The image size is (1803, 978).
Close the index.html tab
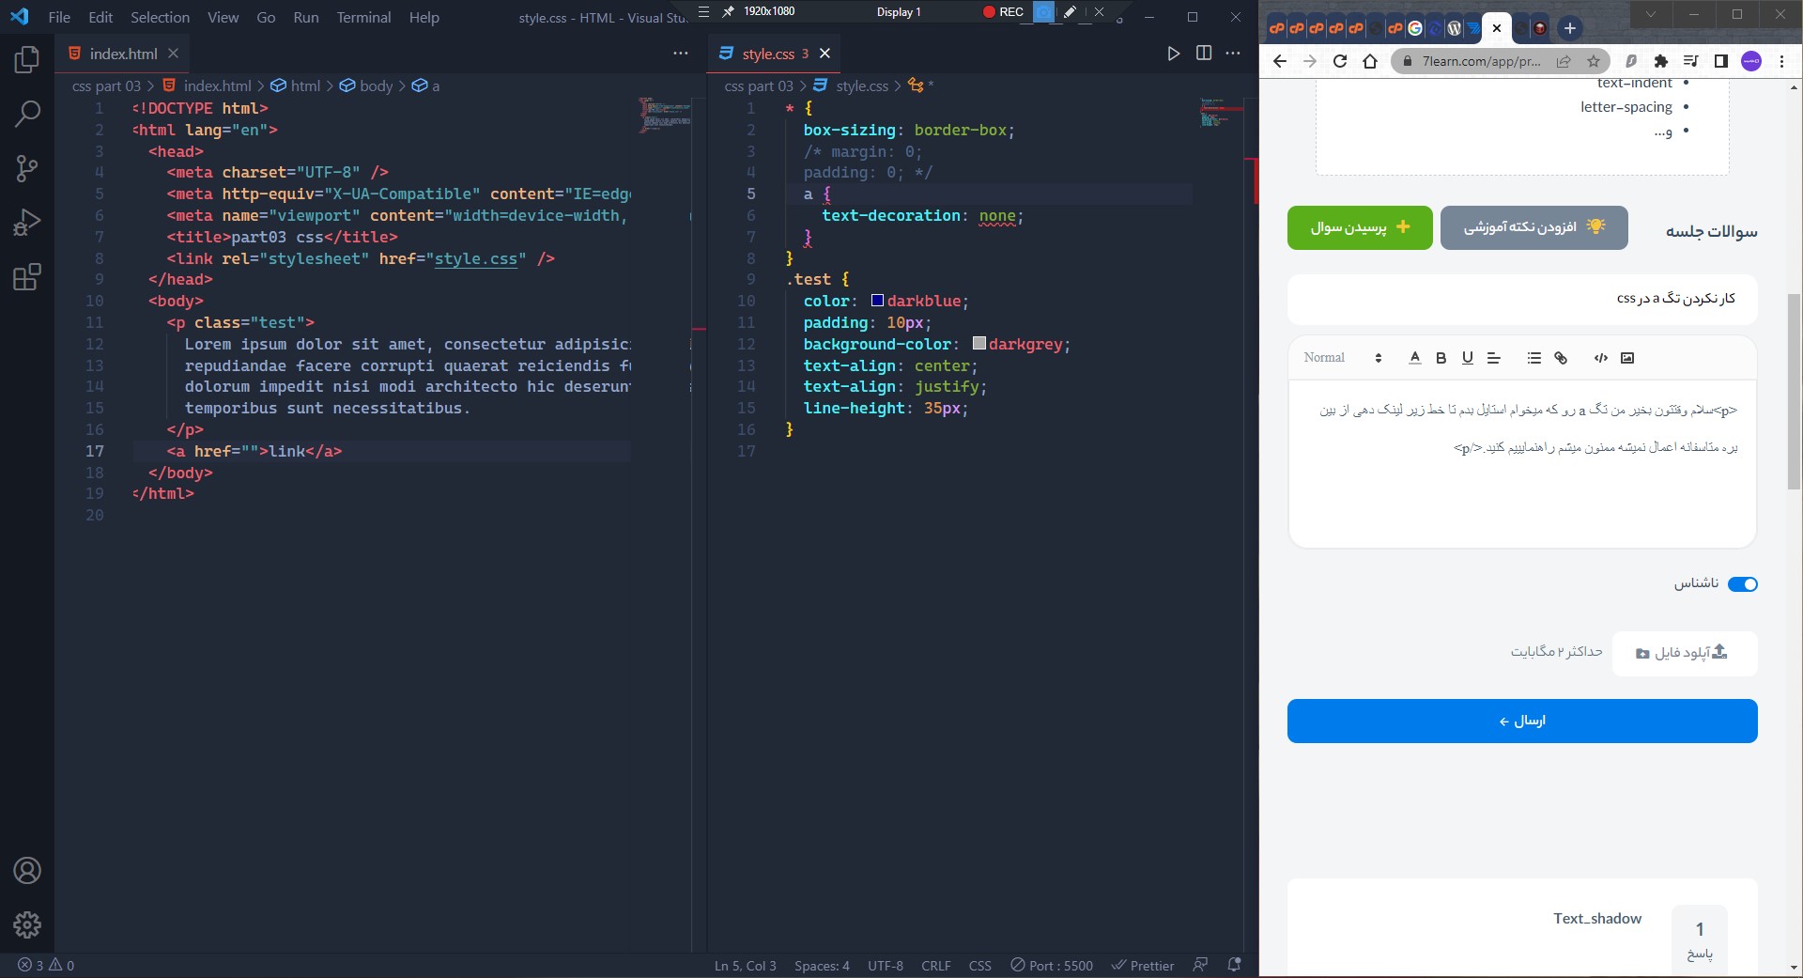173,54
